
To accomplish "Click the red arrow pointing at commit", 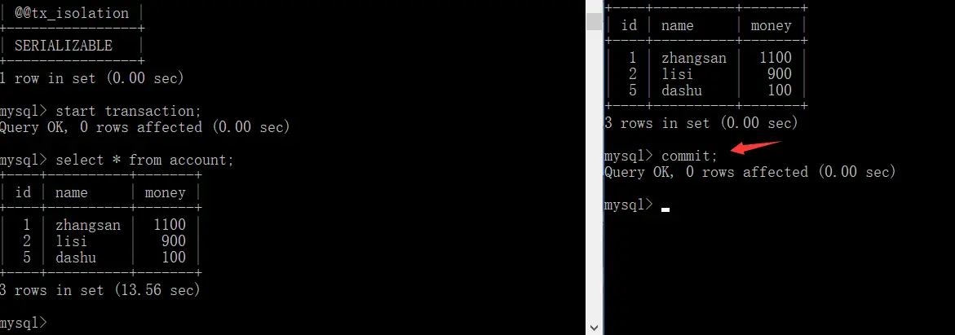I will (754, 148).
